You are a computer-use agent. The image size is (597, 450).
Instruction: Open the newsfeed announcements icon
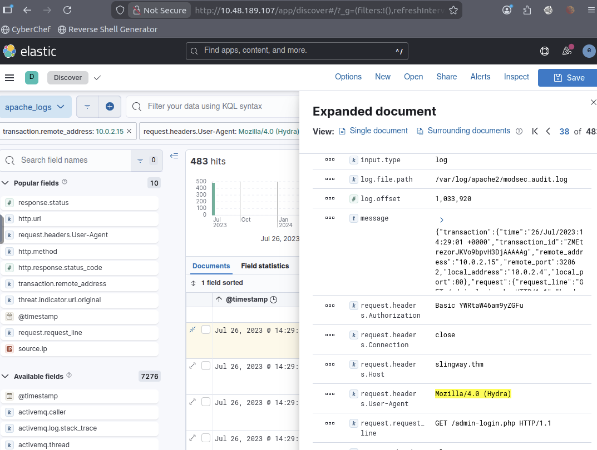tap(567, 51)
